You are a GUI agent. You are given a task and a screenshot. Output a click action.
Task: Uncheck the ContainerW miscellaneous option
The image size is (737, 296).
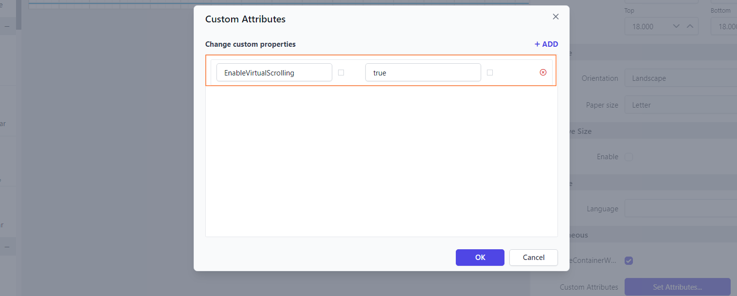point(629,260)
